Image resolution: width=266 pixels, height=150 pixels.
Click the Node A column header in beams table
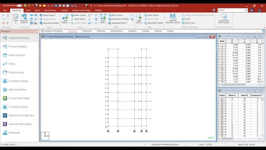(x=232, y=95)
